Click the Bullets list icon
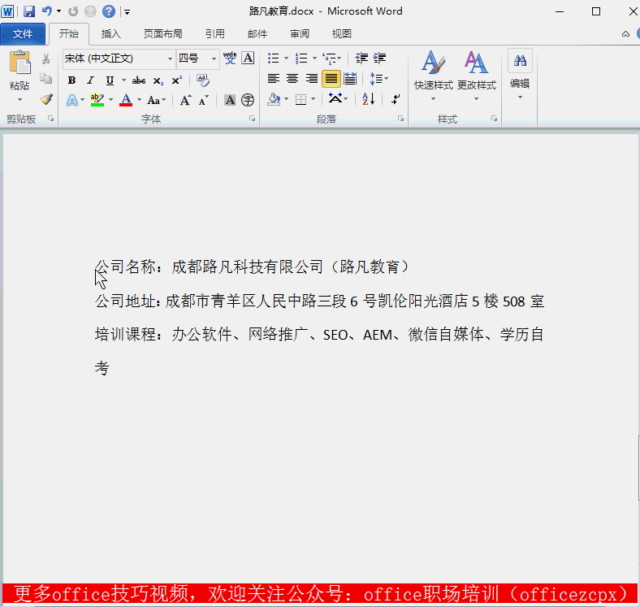 click(x=273, y=58)
